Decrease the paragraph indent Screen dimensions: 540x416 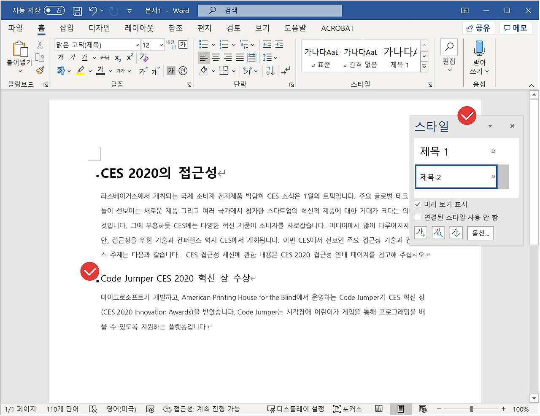pos(267,44)
